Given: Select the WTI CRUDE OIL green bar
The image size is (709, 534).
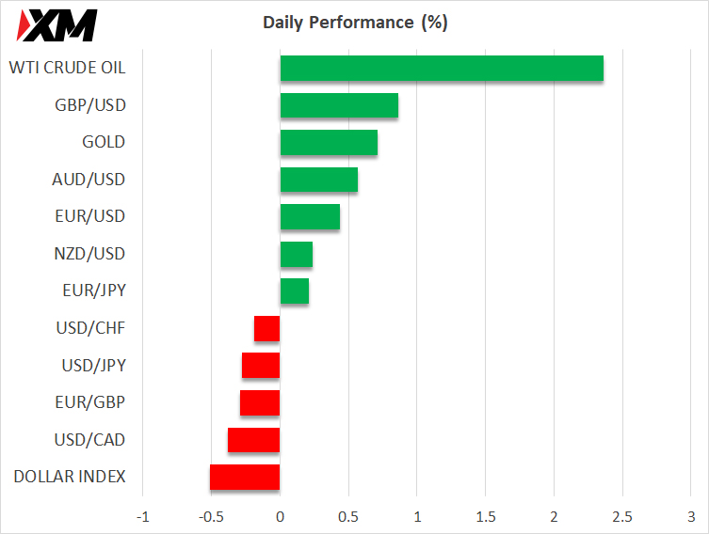Looking at the screenshot, I should pyautogui.click(x=442, y=69).
